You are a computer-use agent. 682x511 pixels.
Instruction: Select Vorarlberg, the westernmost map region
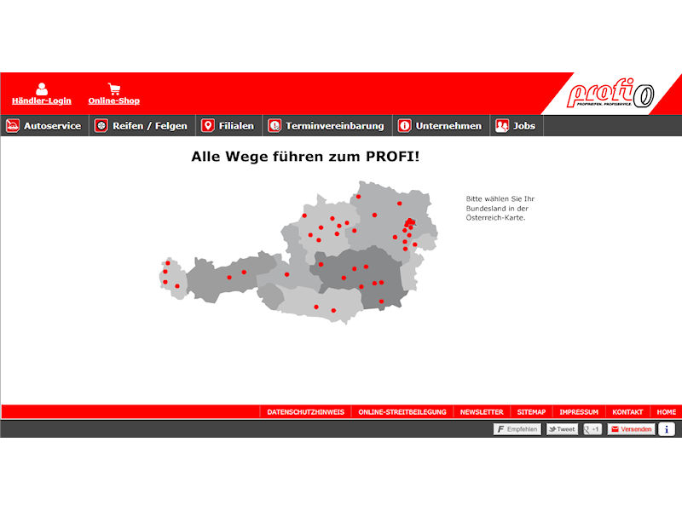click(172, 278)
